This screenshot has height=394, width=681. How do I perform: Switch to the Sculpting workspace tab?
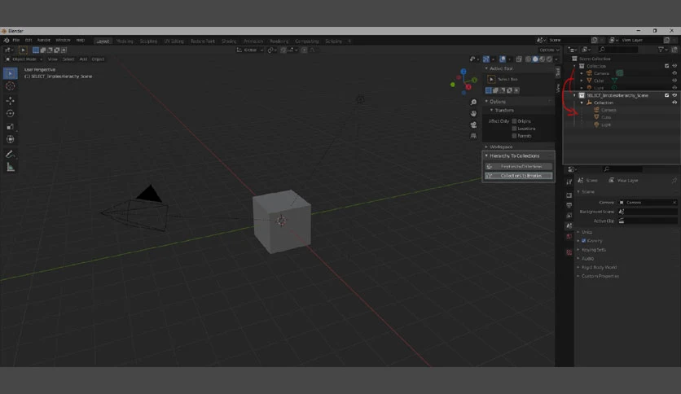coord(148,42)
